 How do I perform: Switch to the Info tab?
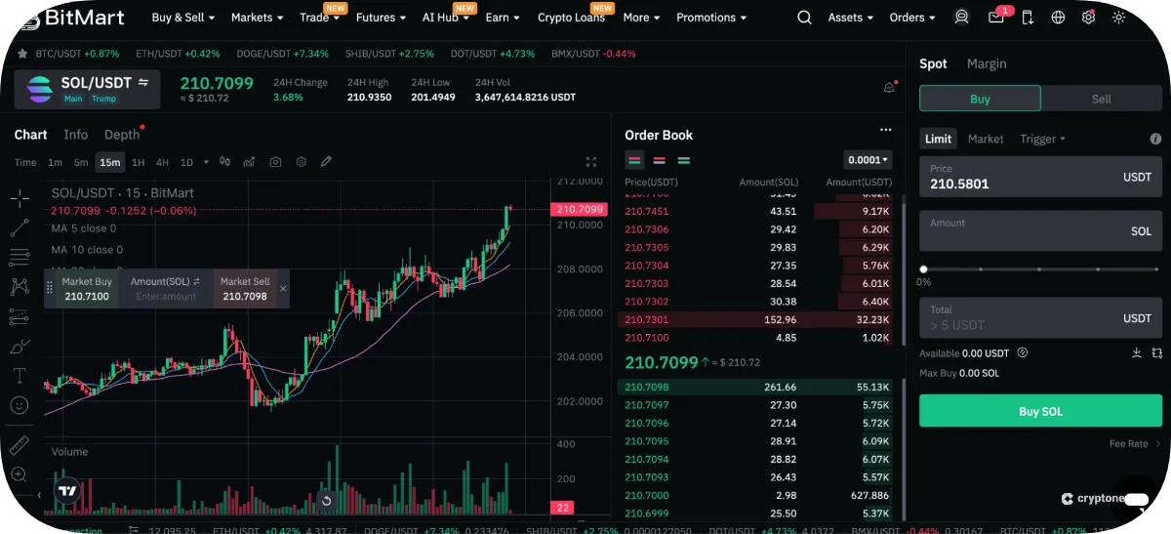click(75, 135)
